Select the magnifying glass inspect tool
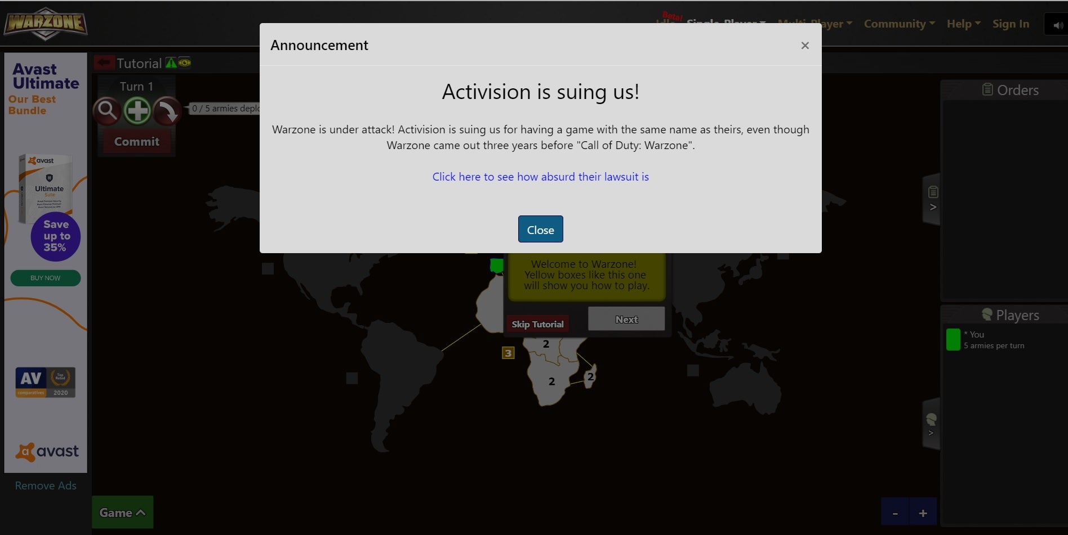 coord(107,110)
